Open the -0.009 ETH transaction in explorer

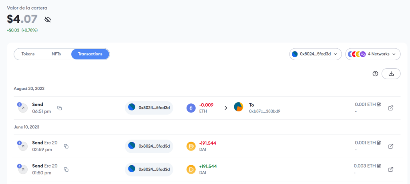coord(391,108)
